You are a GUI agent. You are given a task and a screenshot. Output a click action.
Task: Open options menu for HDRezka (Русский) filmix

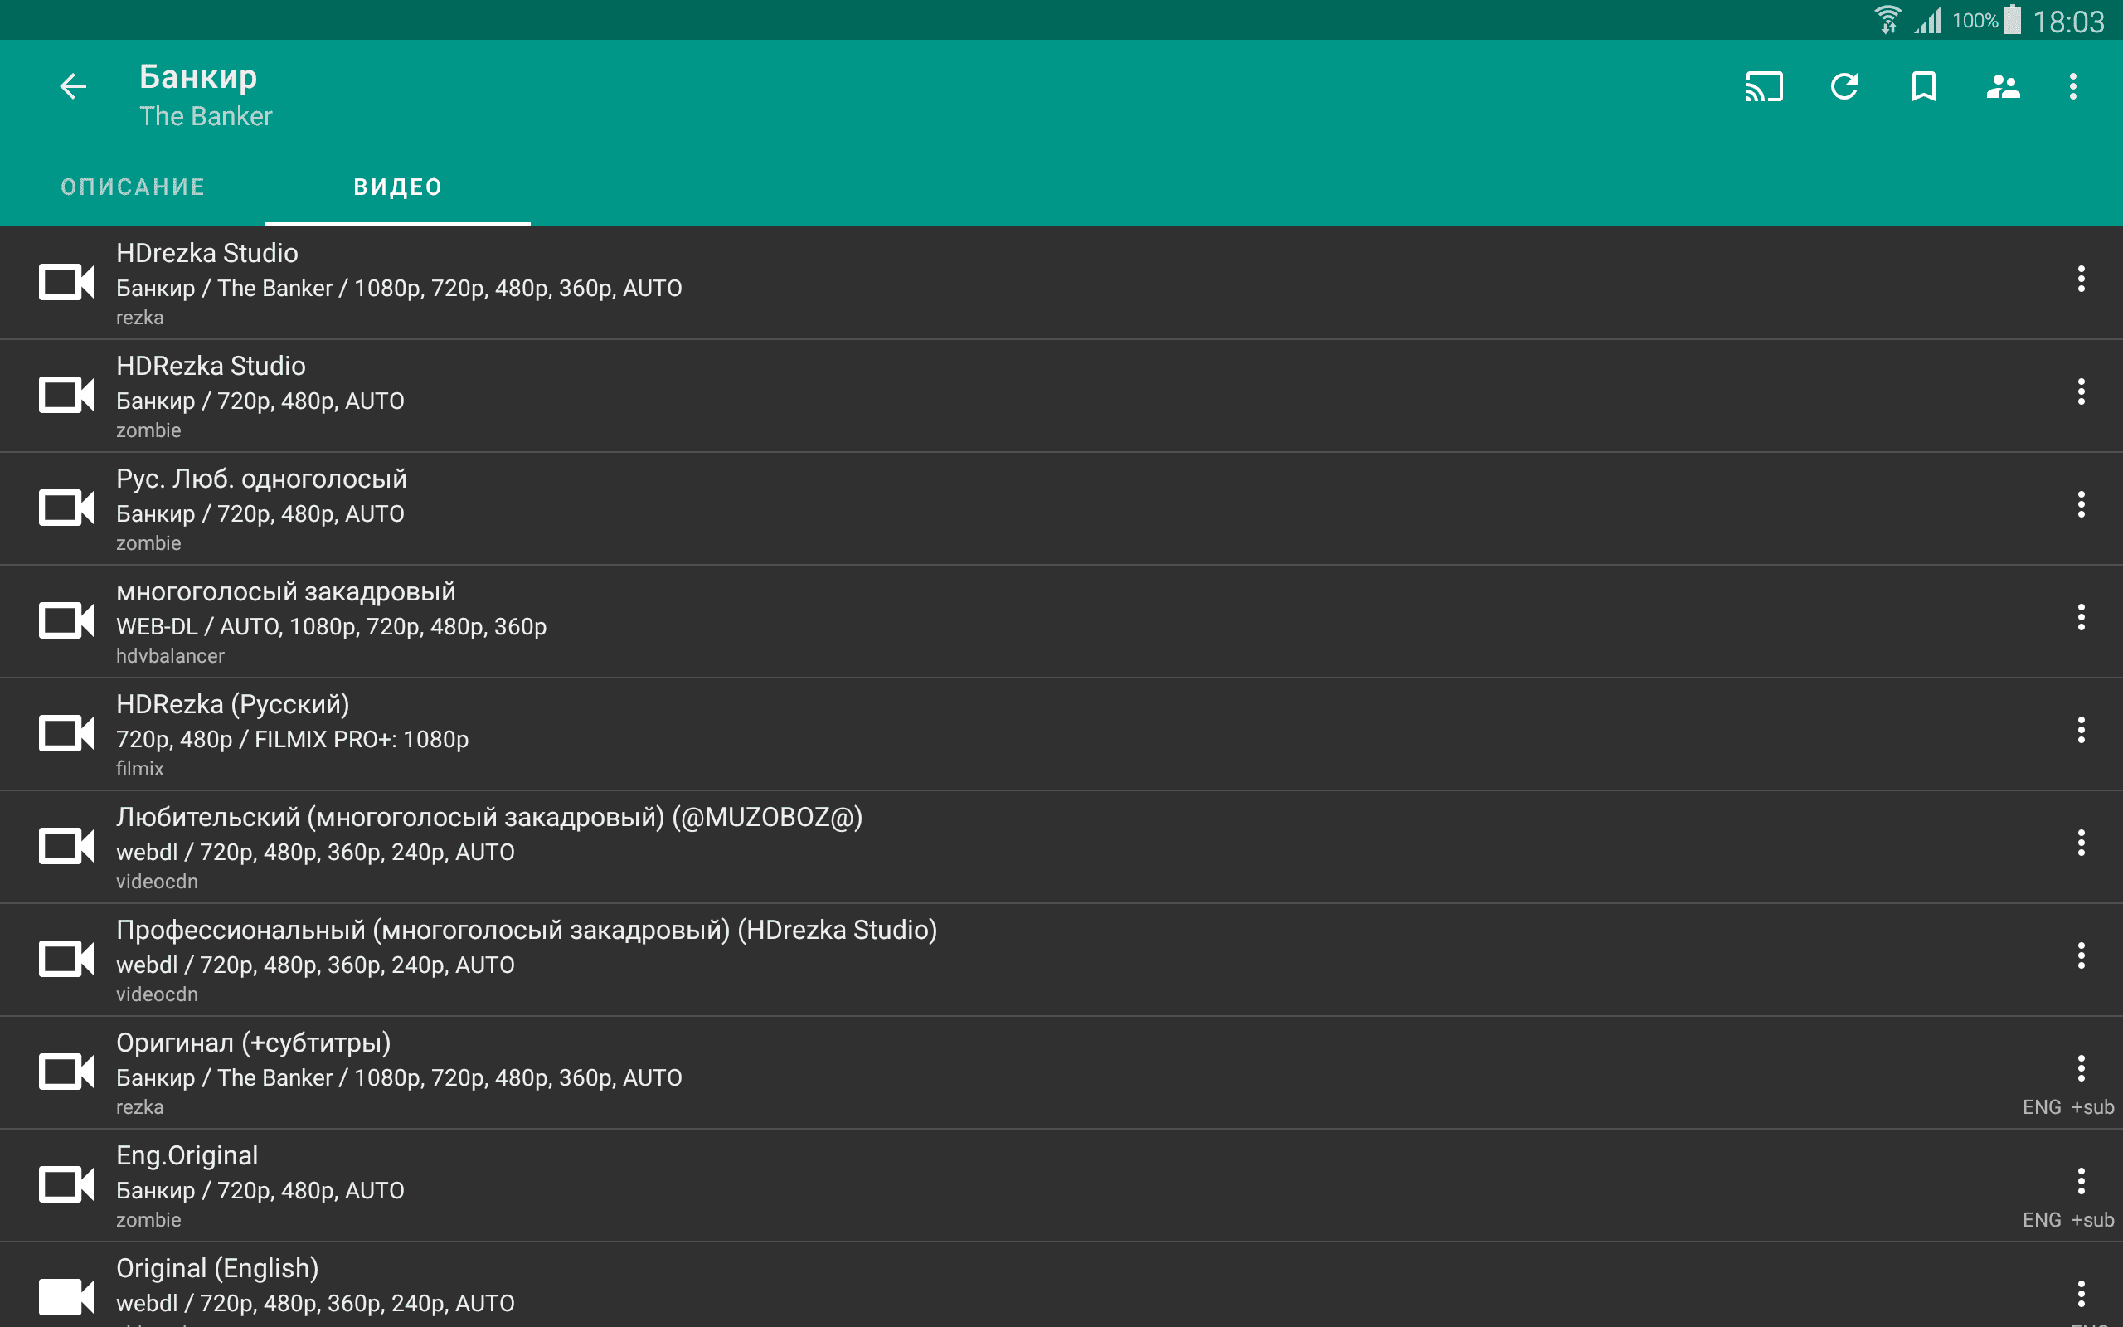point(2080,730)
